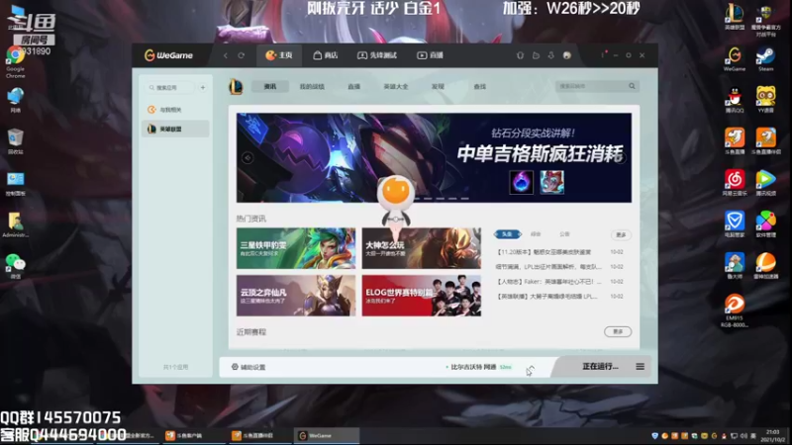This screenshot has width=792, height=445.
Task: Click the shield icon in WeGame title bar
Action: [521, 55]
